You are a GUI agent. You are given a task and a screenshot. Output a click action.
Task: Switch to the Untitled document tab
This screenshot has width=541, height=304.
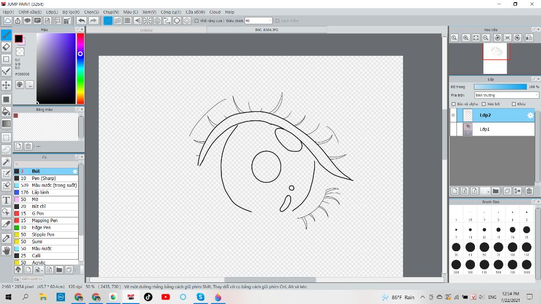click(146, 30)
